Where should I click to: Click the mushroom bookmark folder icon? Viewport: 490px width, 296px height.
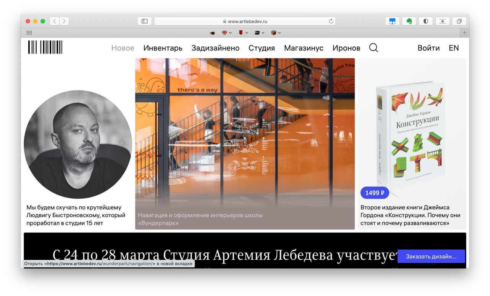coord(225,33)
